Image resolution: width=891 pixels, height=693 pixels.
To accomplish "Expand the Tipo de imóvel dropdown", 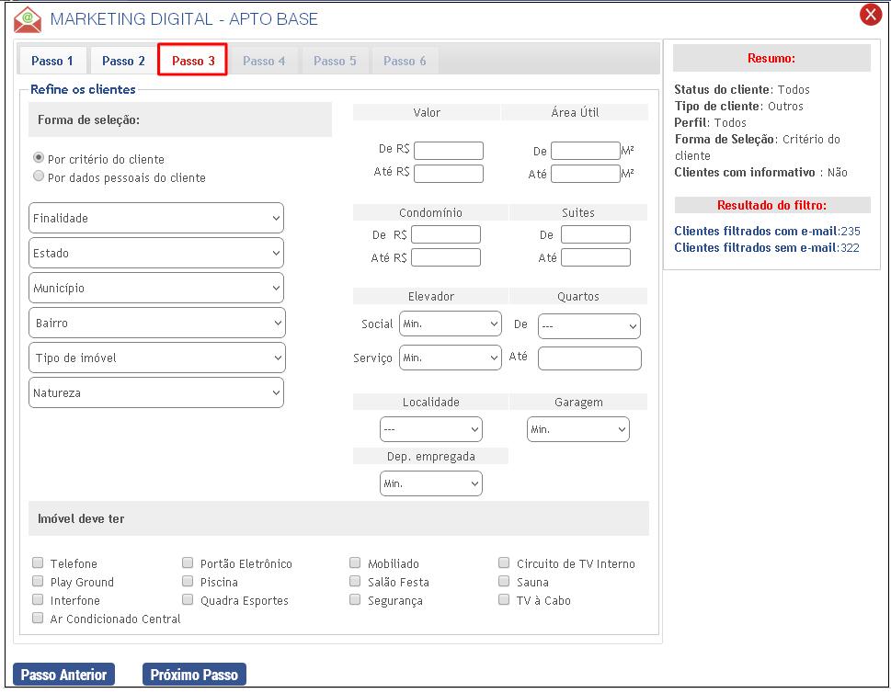I will [x=156, y=358].
